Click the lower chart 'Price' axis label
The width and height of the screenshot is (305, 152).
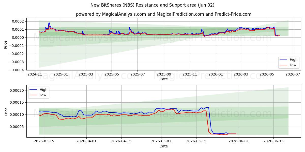tap(6, 111)
